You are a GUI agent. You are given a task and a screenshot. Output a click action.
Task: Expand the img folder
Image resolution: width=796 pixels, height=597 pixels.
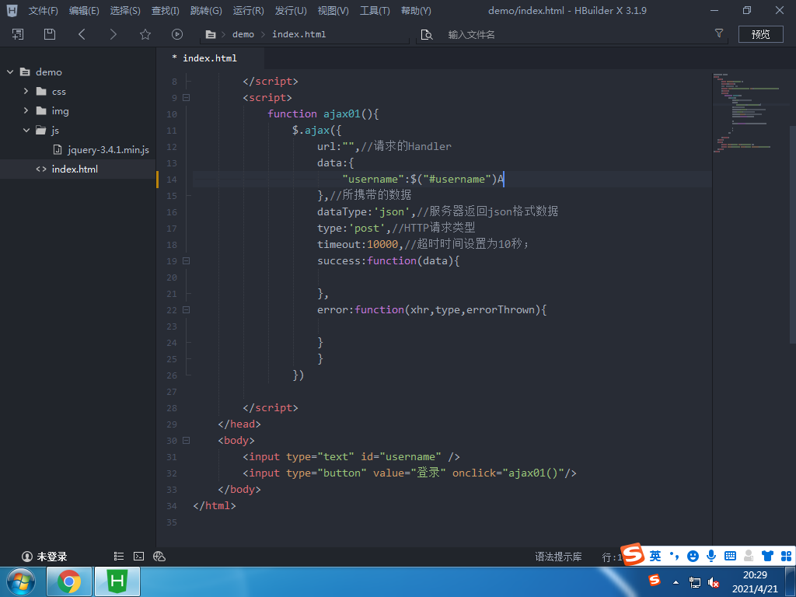click(26, 110)
